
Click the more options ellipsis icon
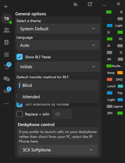pyautogui.click(x=7, y=104)
